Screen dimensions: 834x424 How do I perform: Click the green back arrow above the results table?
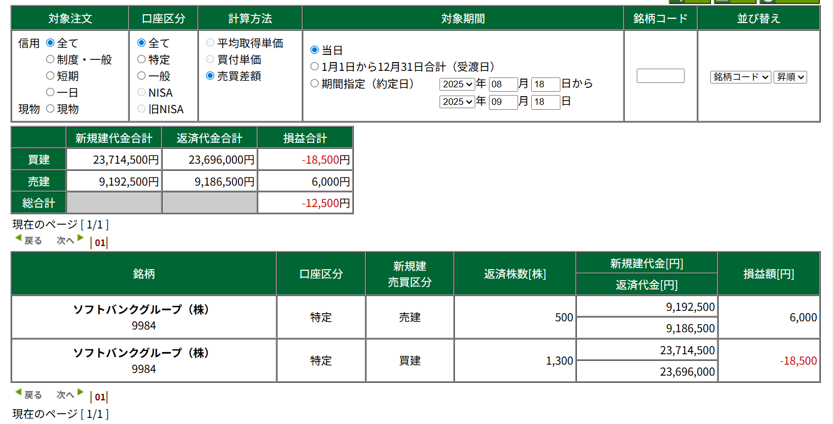18,238
